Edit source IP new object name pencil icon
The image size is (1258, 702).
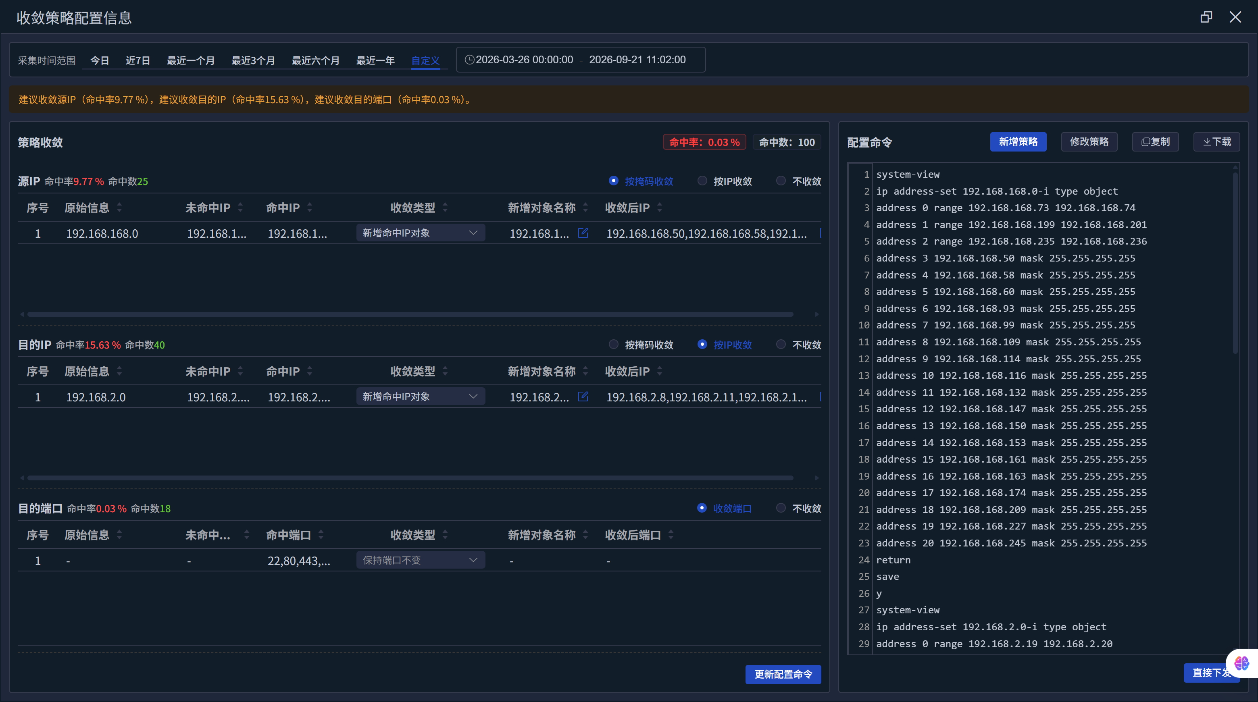click(x=583, y=233)
